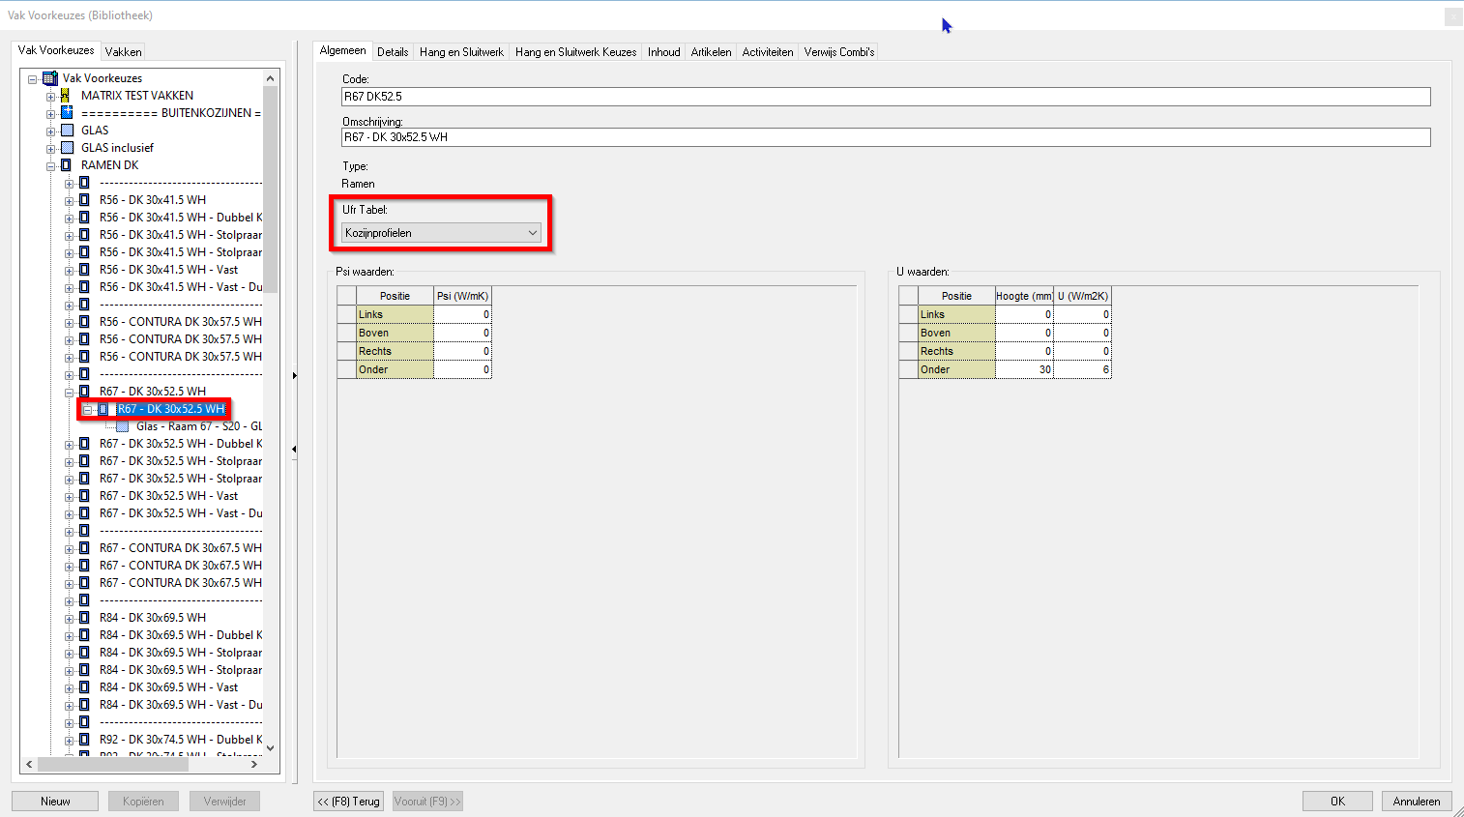
Task: Switch to the Details tab
Action: coord(393,51)
